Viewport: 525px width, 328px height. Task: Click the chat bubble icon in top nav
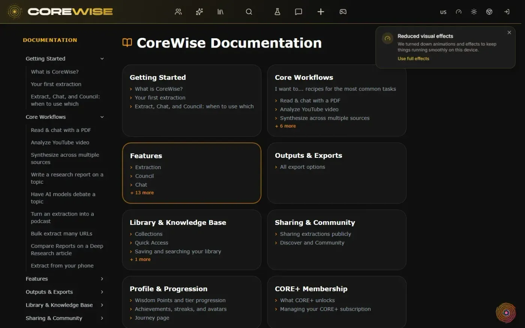point(298,12)
